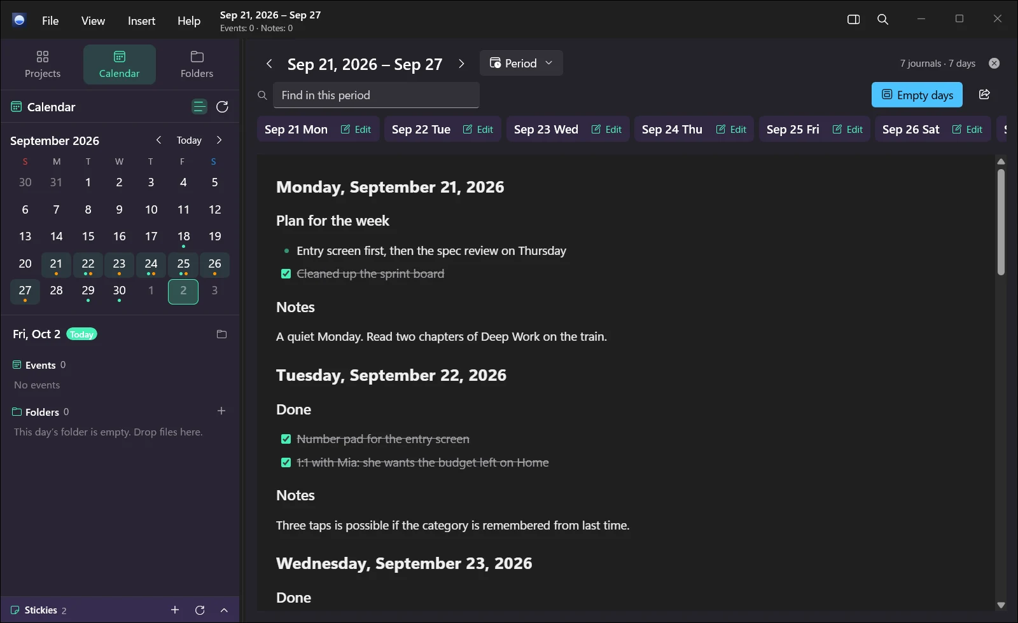Edit the Sep 23 Wed journal

607,129
